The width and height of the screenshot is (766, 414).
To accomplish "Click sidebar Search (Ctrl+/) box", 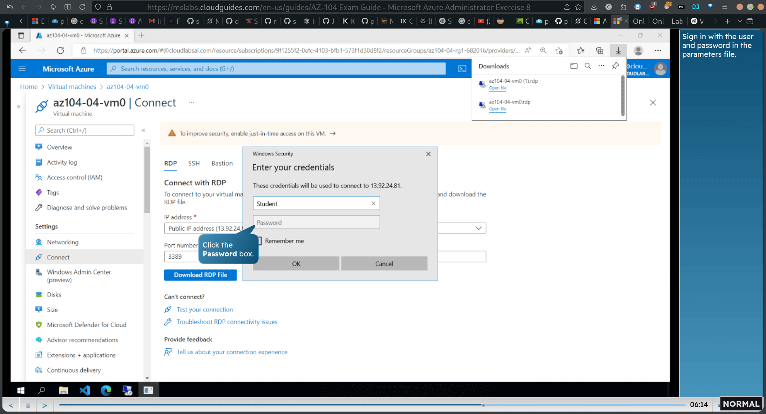I will coord(85,130).
